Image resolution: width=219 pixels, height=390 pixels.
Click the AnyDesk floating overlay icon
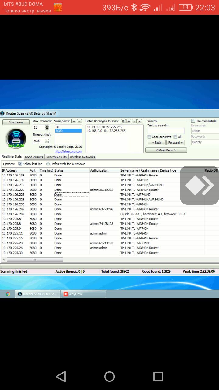point(200,185)
